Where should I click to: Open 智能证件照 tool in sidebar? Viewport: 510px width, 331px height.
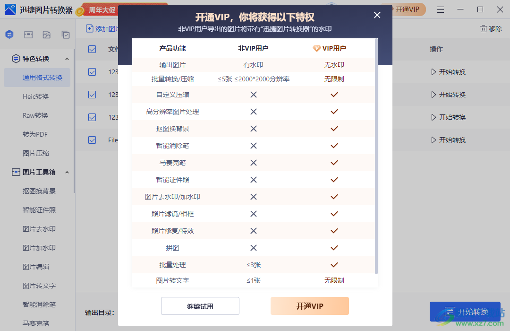click(x=39, y=210)
